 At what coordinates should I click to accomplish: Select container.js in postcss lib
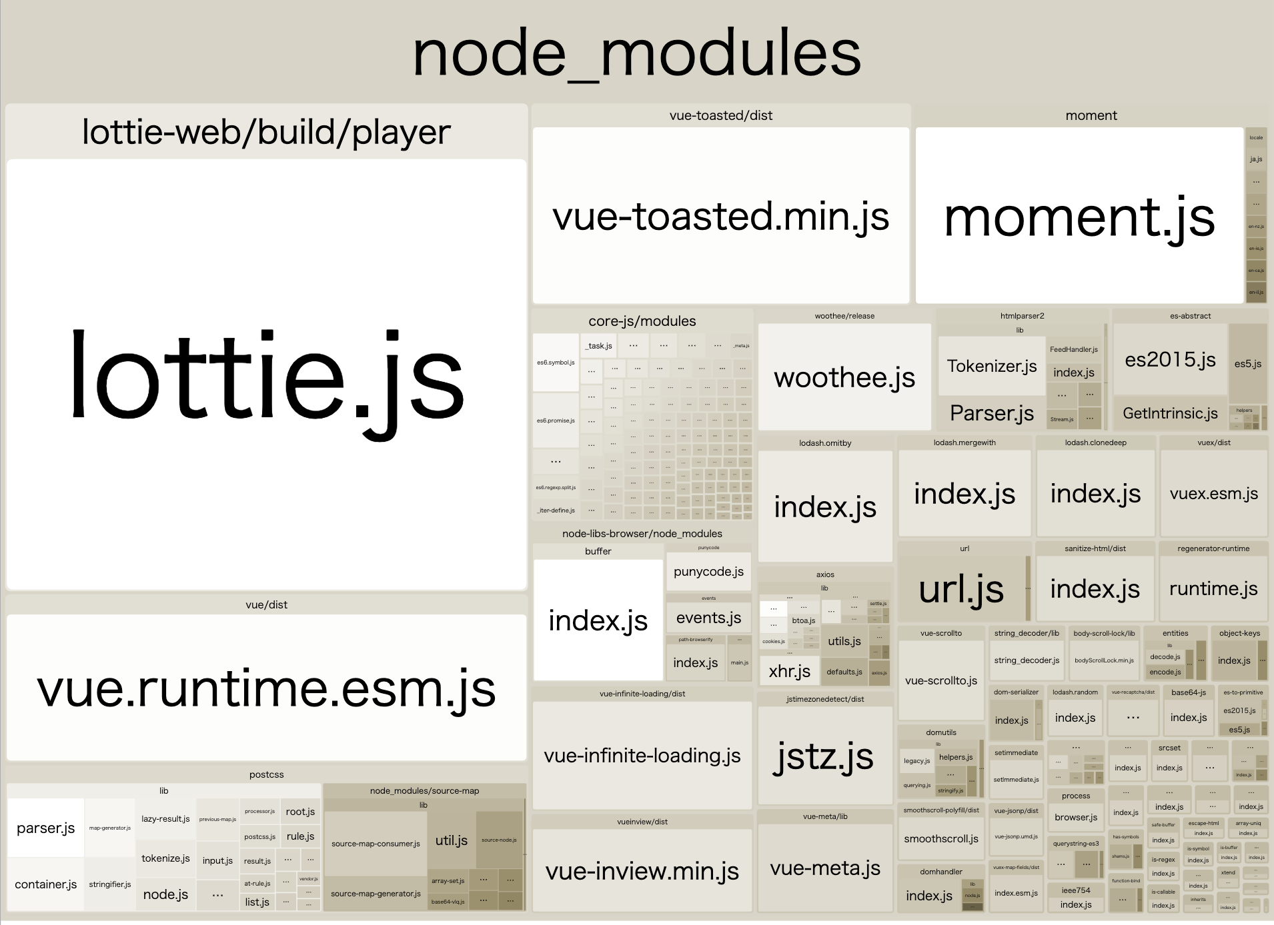(45, 884)
